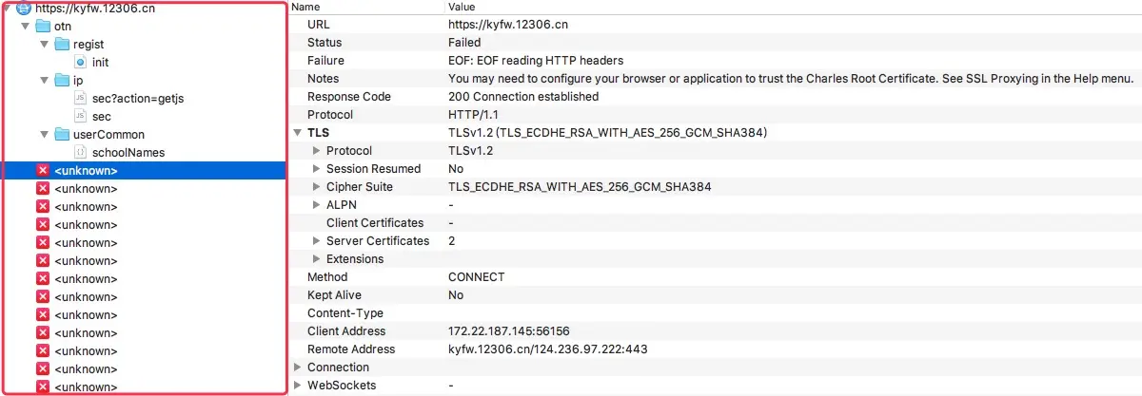Expand the Cipher Suite row
Image resolution: width=1142 pixels, height=396 pixels.
coord(317,187)
